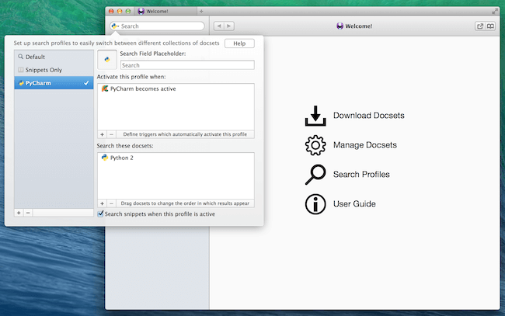Add a docset to this profile

pos(102,203)
